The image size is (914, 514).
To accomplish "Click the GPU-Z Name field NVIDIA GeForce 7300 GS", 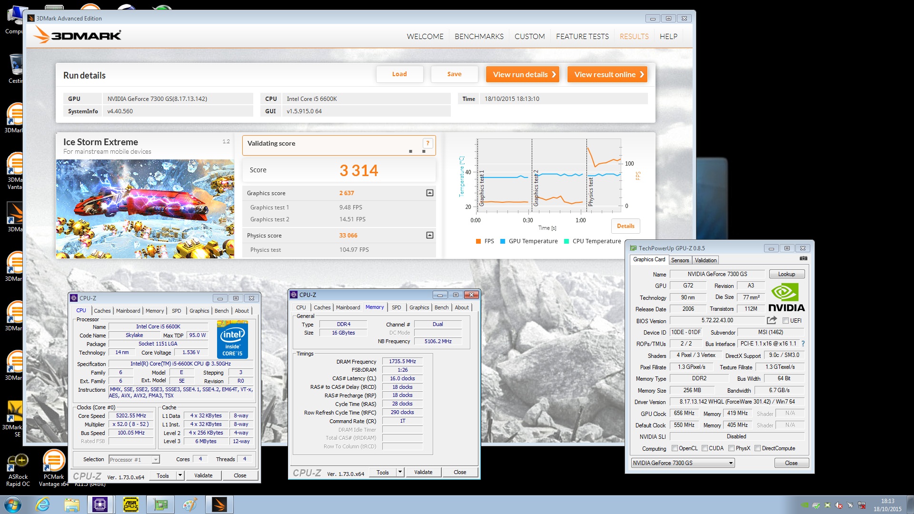I will pyautogui.click(x=717, y=274).
